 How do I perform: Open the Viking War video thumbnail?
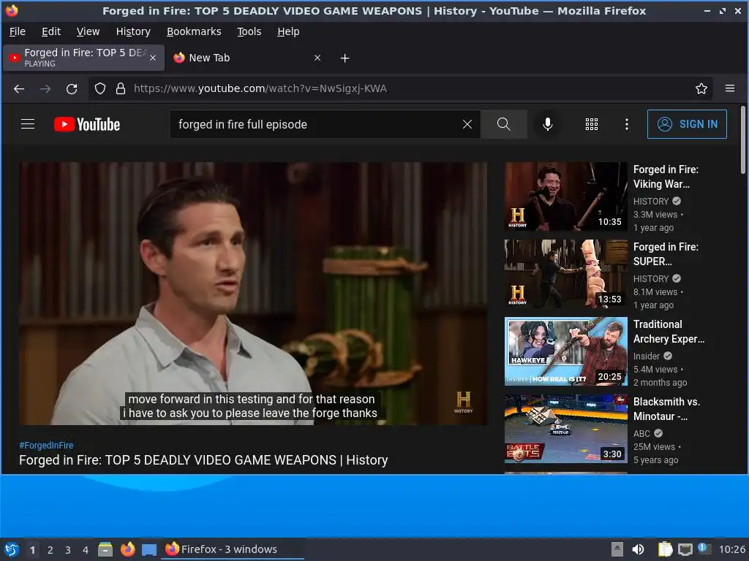[565, 196]
